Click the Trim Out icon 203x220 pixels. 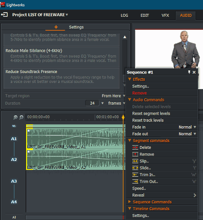(x=135, y=182)
